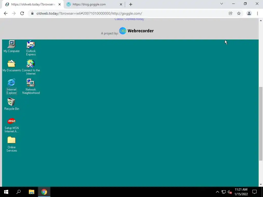Open the Chrome profile menu
This screenshot has height=197, width=263.
249,13
